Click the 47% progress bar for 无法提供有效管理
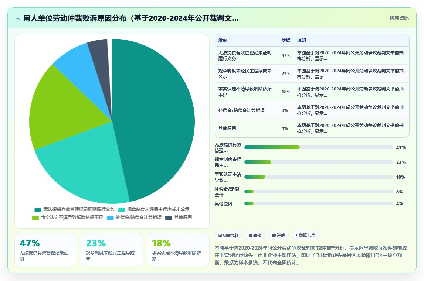The height and width of the screenshot is (281, 424). click(319, 147)
